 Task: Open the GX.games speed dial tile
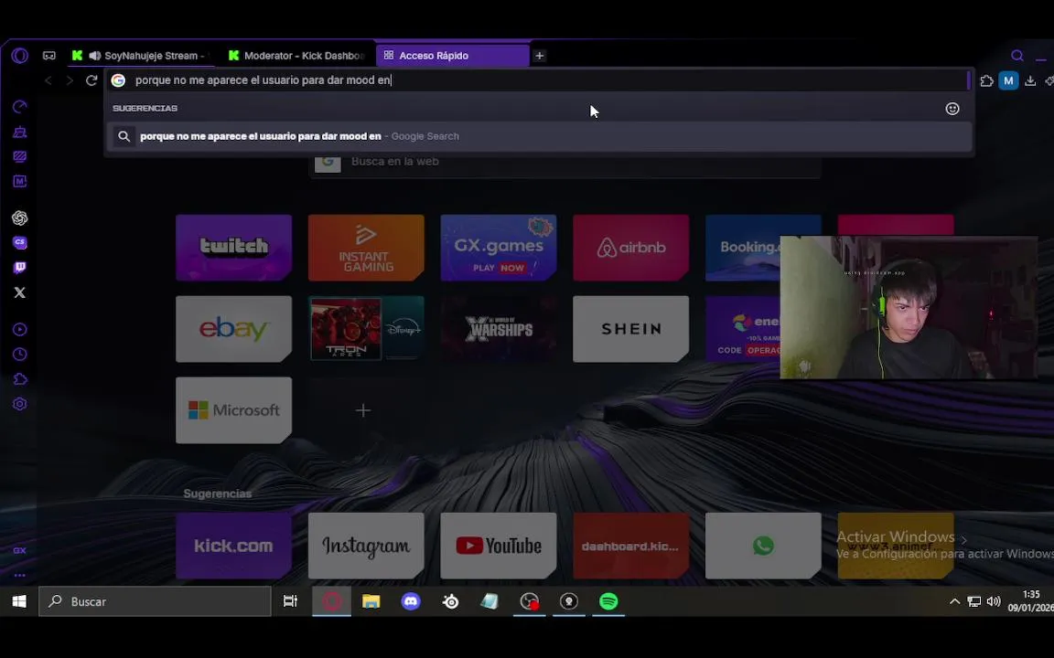coord(499,248)
